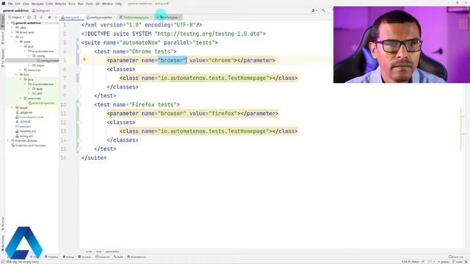Expand the failed tests folder
470x264 pixels.
click(x=12, y=32)
